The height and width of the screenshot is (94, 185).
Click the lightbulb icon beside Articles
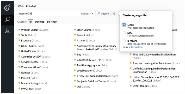coord(75,40)
